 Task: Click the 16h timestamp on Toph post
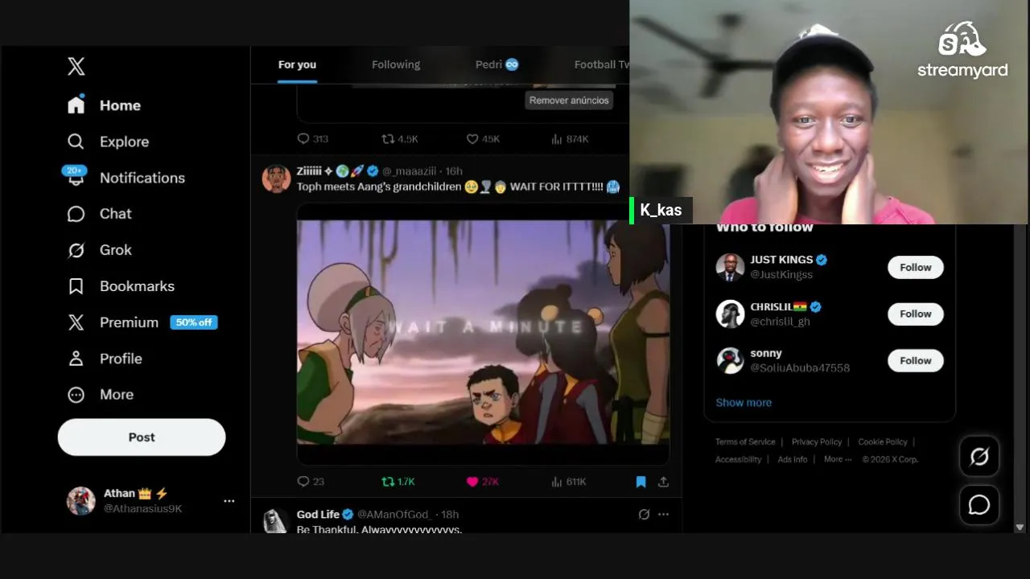pos(454,171)
